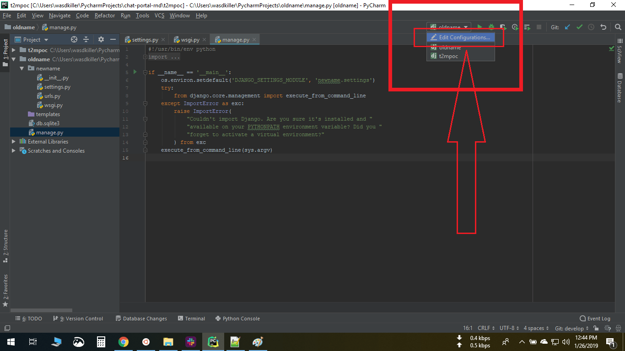Collapse the if __name__ block fold marker
This screenshot has height=351, width=625.
pyautogui.click(x=145, y=72)
